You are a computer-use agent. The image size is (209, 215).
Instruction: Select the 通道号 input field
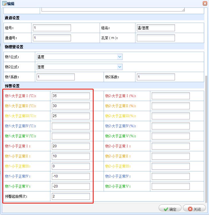point(52,38)
